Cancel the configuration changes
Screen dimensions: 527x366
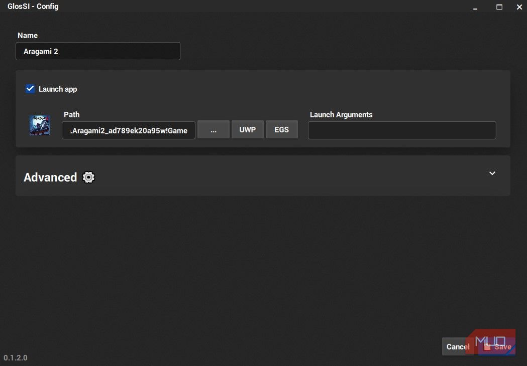(x=457, y=346)
